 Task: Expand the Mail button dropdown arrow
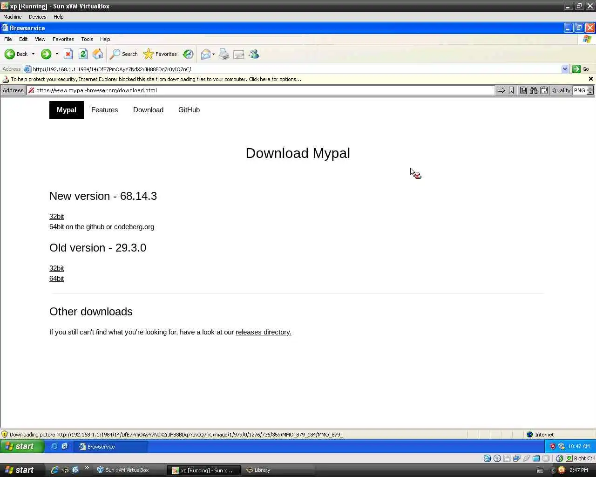213,54
